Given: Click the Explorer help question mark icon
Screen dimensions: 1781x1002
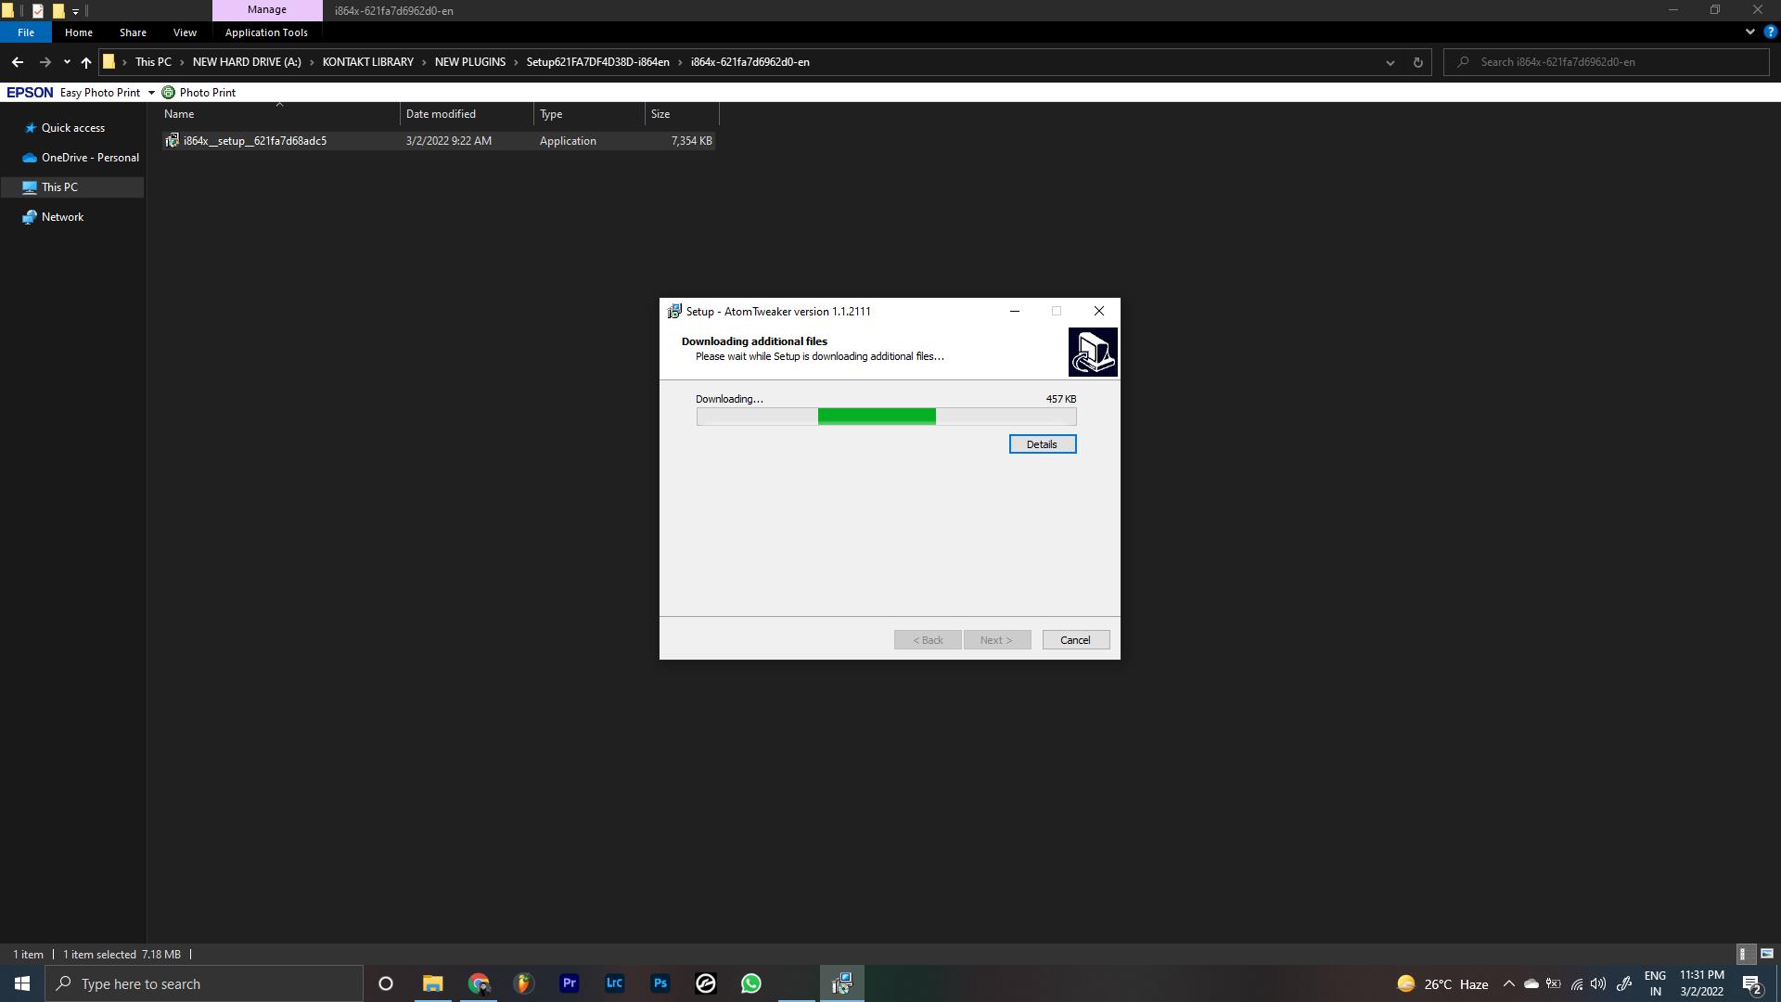Looking at the screenshot, I should 1770,32.
